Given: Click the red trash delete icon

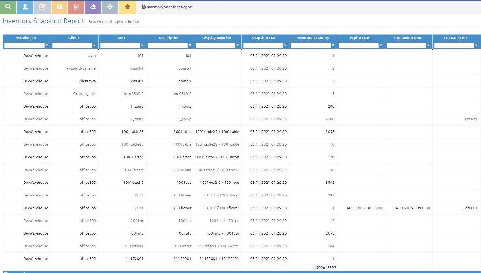Looking at the screenshot, I should 76,7.
